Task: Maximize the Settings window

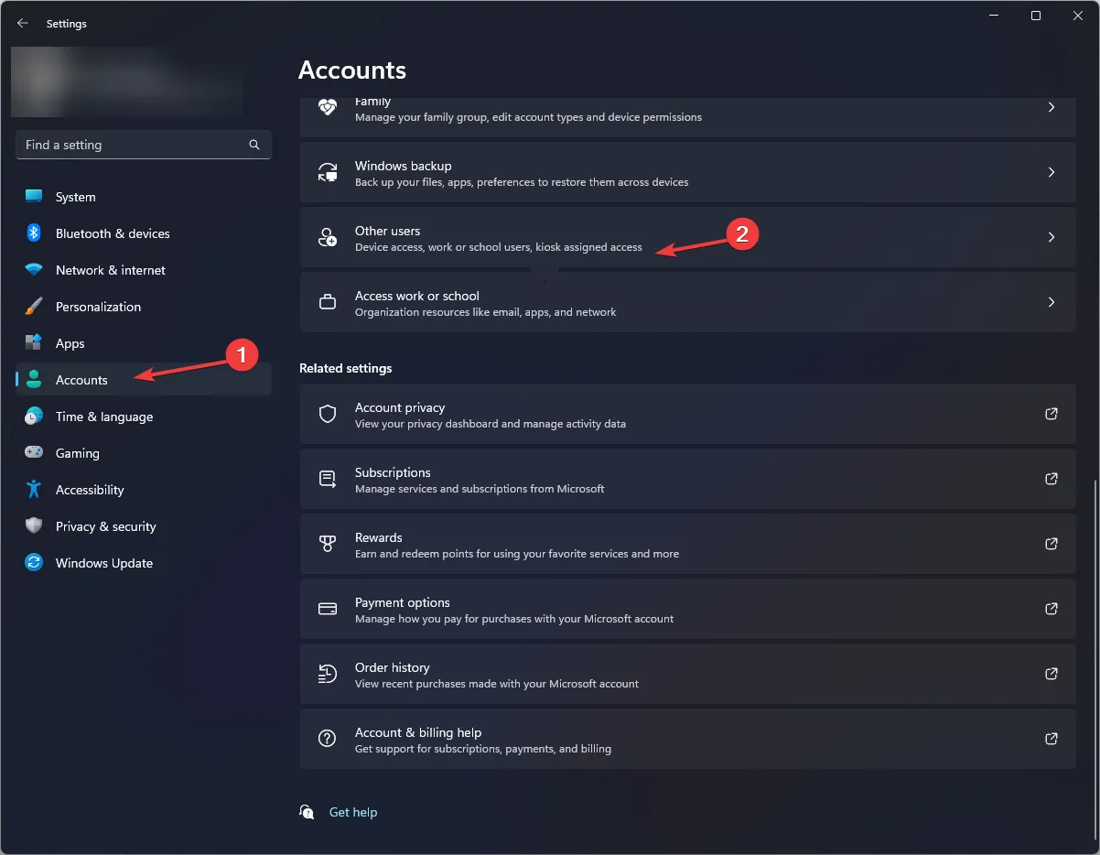Action: pyautogui.click(x=1036, y=16)
